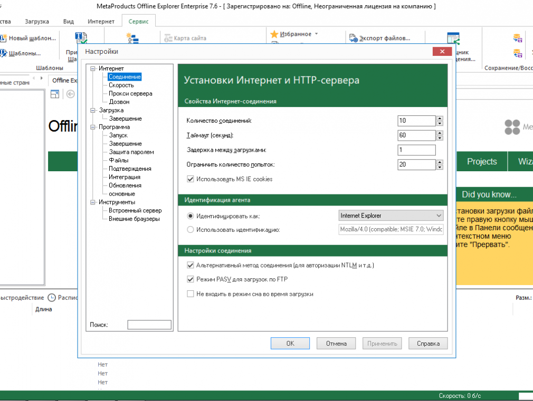Click the Поиск search field

(149, 325)
